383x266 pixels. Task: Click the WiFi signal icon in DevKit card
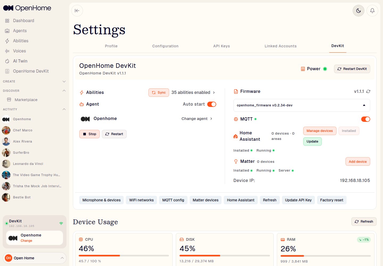(x=61, y=223)
